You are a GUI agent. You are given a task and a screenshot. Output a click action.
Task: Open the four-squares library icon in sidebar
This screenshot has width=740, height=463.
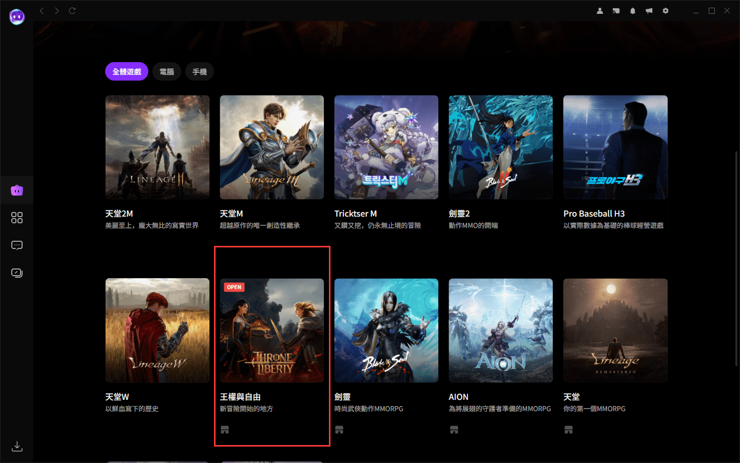pos(17,218)
